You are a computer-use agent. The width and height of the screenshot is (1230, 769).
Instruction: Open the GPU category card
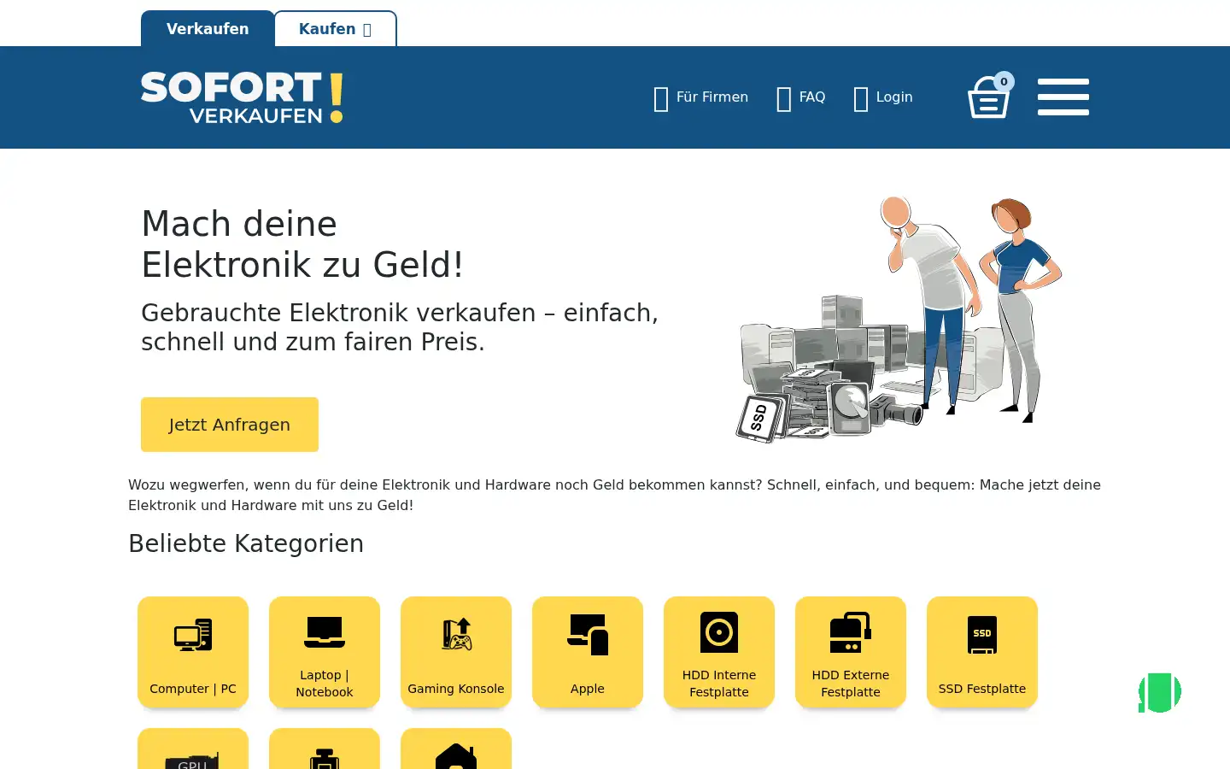point(193,748)
